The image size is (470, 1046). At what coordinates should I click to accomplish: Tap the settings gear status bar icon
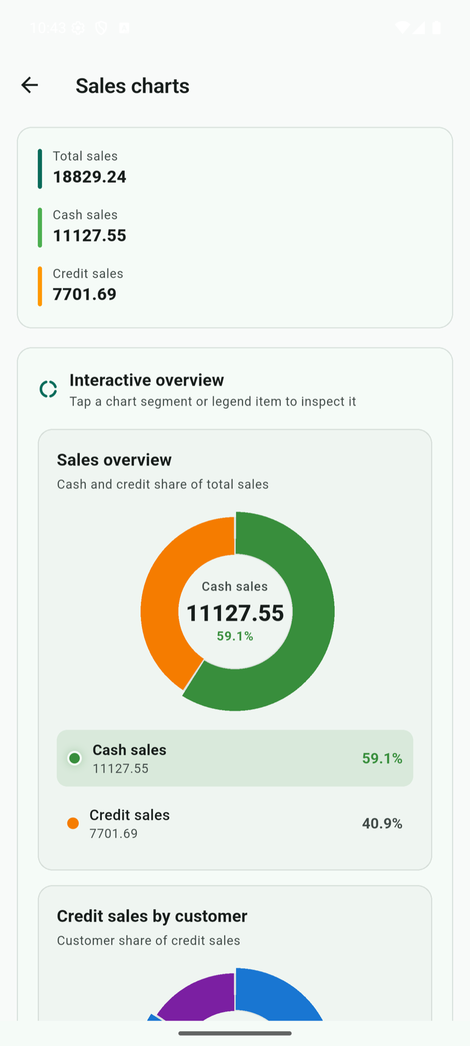[x=78, y=28]
